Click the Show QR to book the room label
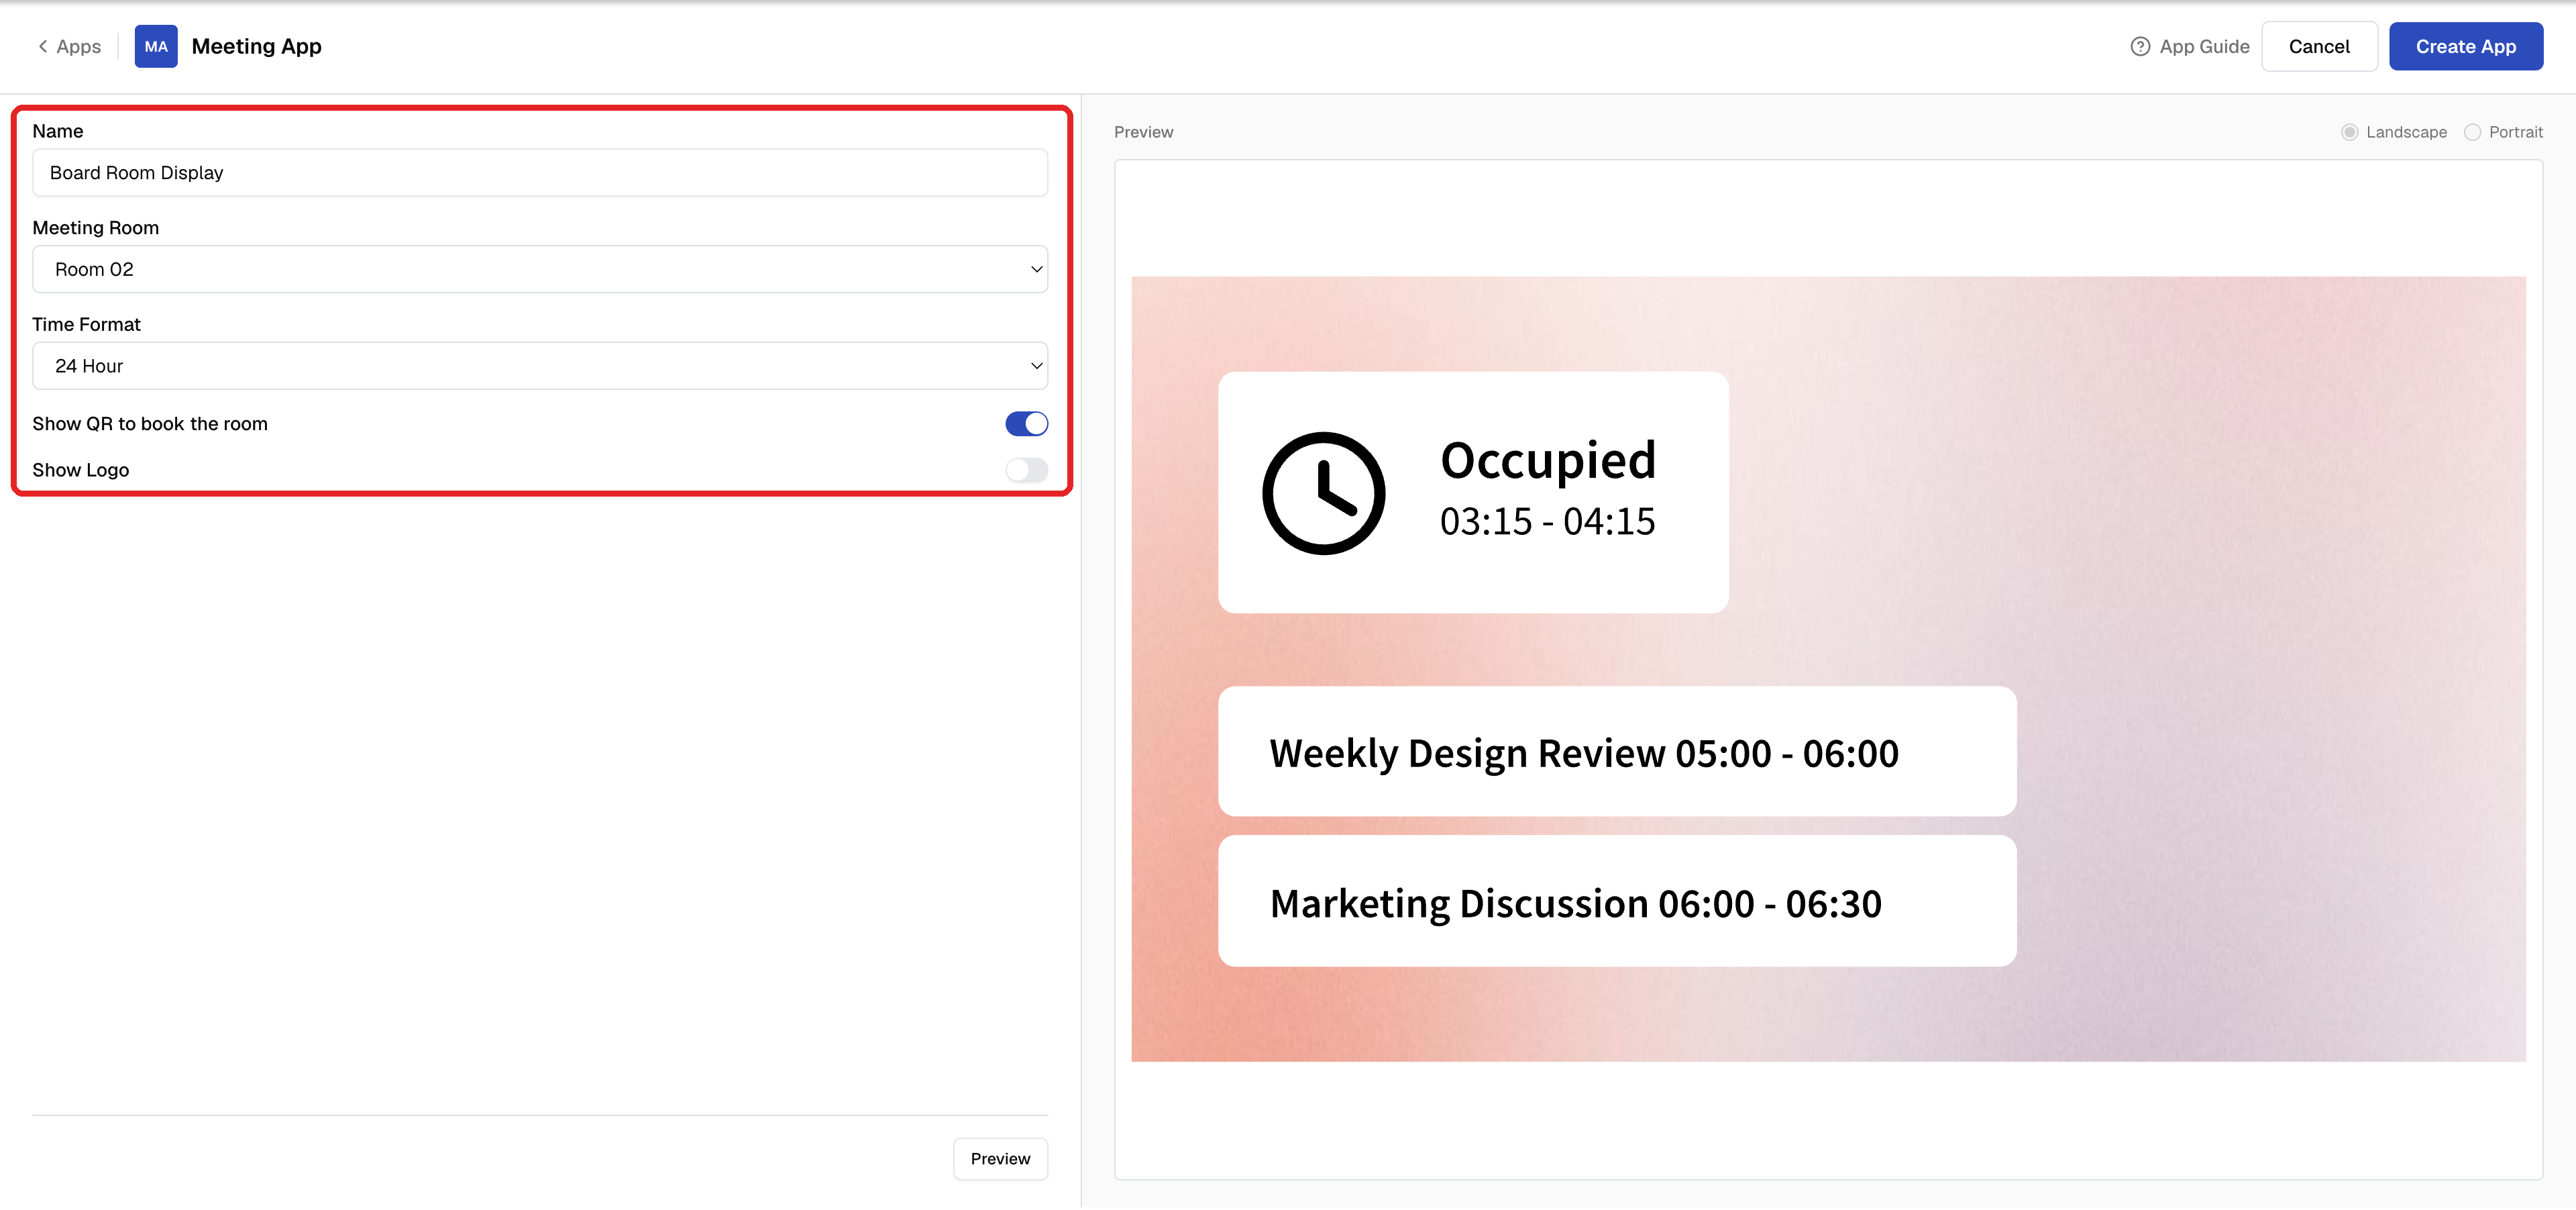Image resolution: width=2576 pixels, height=1210 pixels. pos(150,424)
